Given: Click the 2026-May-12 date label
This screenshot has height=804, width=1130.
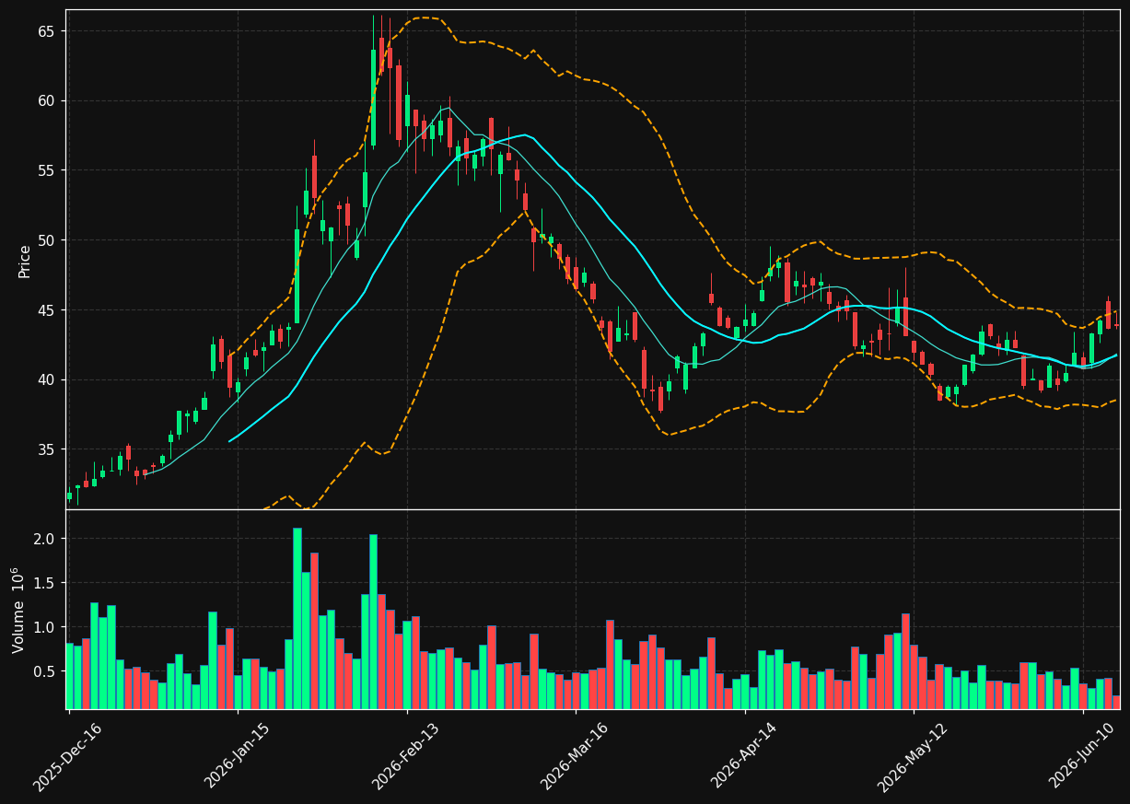Looking at the screenshot, I should (x=912, y=757).
